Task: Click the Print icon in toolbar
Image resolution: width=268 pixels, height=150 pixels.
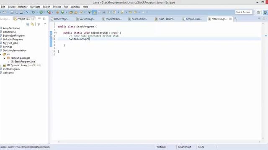Action: click(21, 12)
